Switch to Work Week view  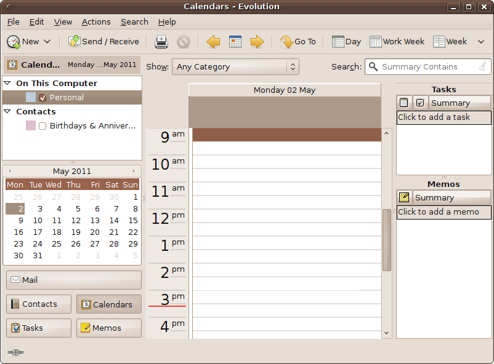397,41
